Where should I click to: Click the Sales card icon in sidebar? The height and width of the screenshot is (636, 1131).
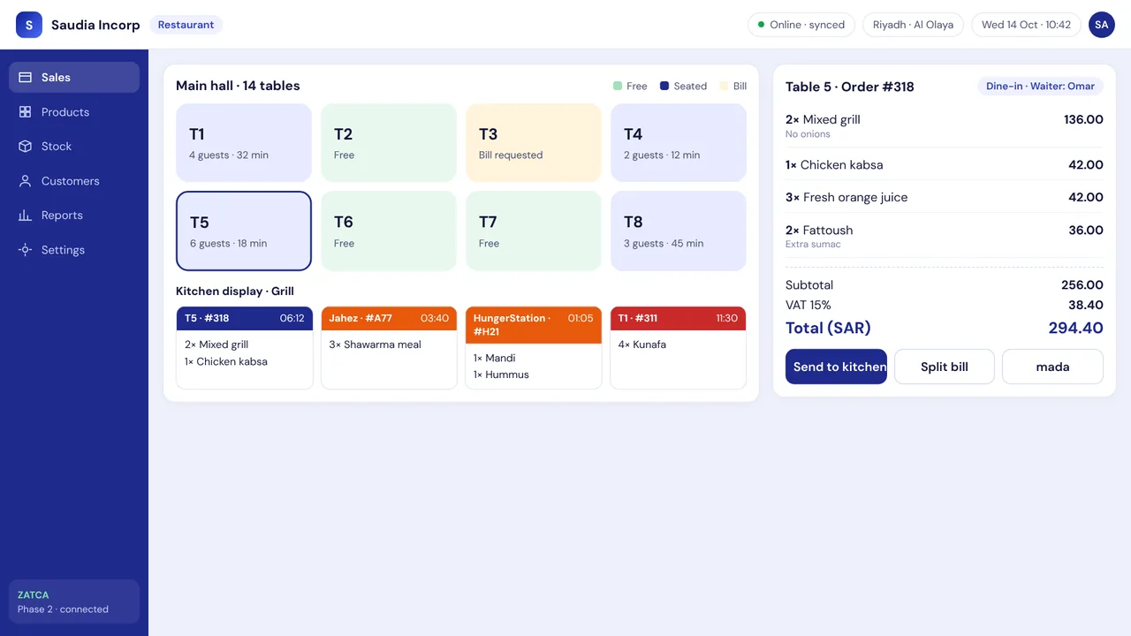coord(25,78)
